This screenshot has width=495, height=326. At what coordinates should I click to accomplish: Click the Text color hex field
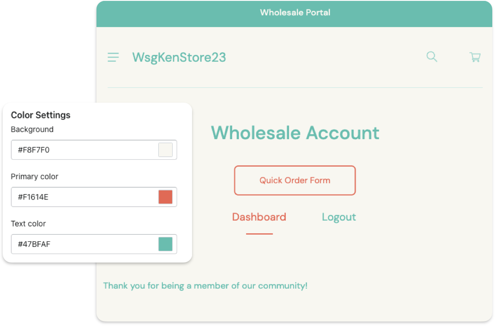click(x=94, y=244)
